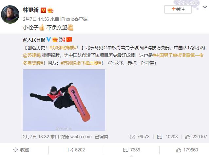Screen dimensions: 209x157
Task: Follow the user with +关注 button
Action: pyautogui.click(x=178, y=9)
